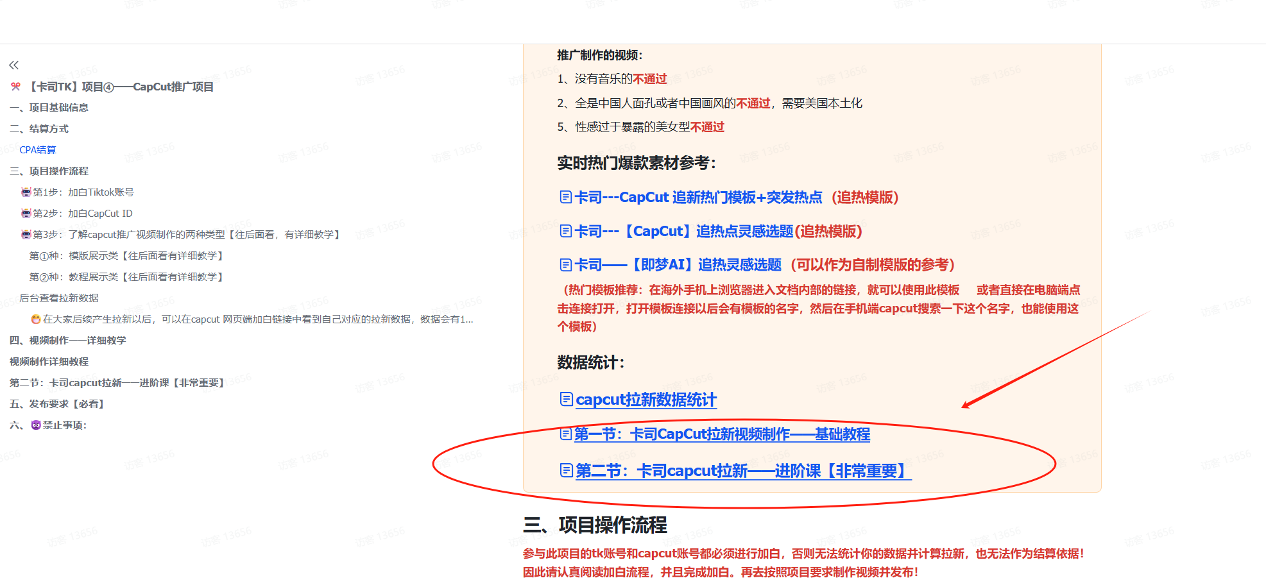Click red line 因此请认真阅读加白流程

point(721,572)
